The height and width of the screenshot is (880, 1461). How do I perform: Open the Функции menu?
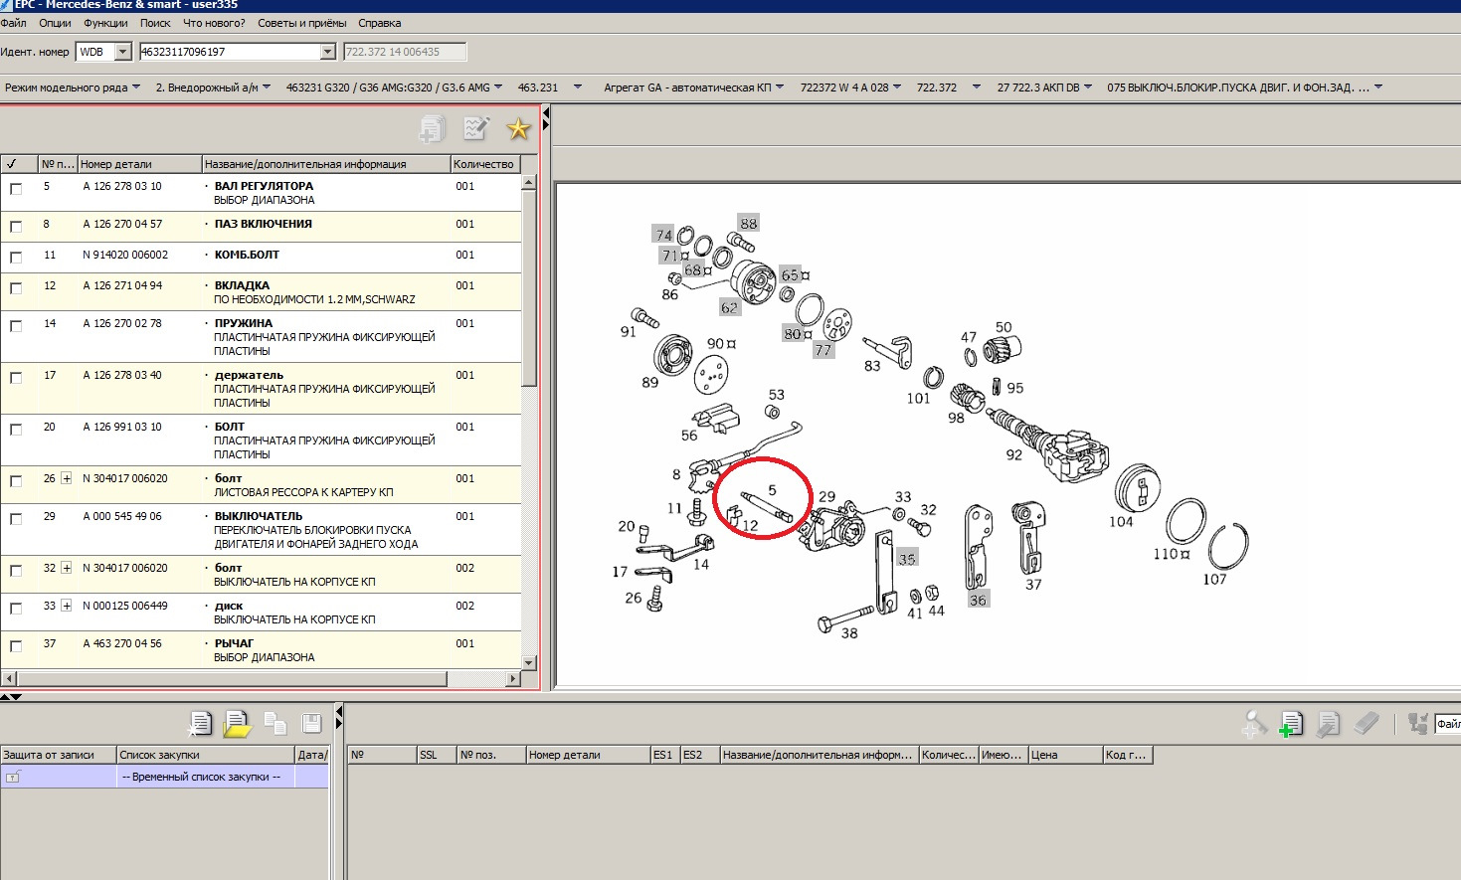105,23
